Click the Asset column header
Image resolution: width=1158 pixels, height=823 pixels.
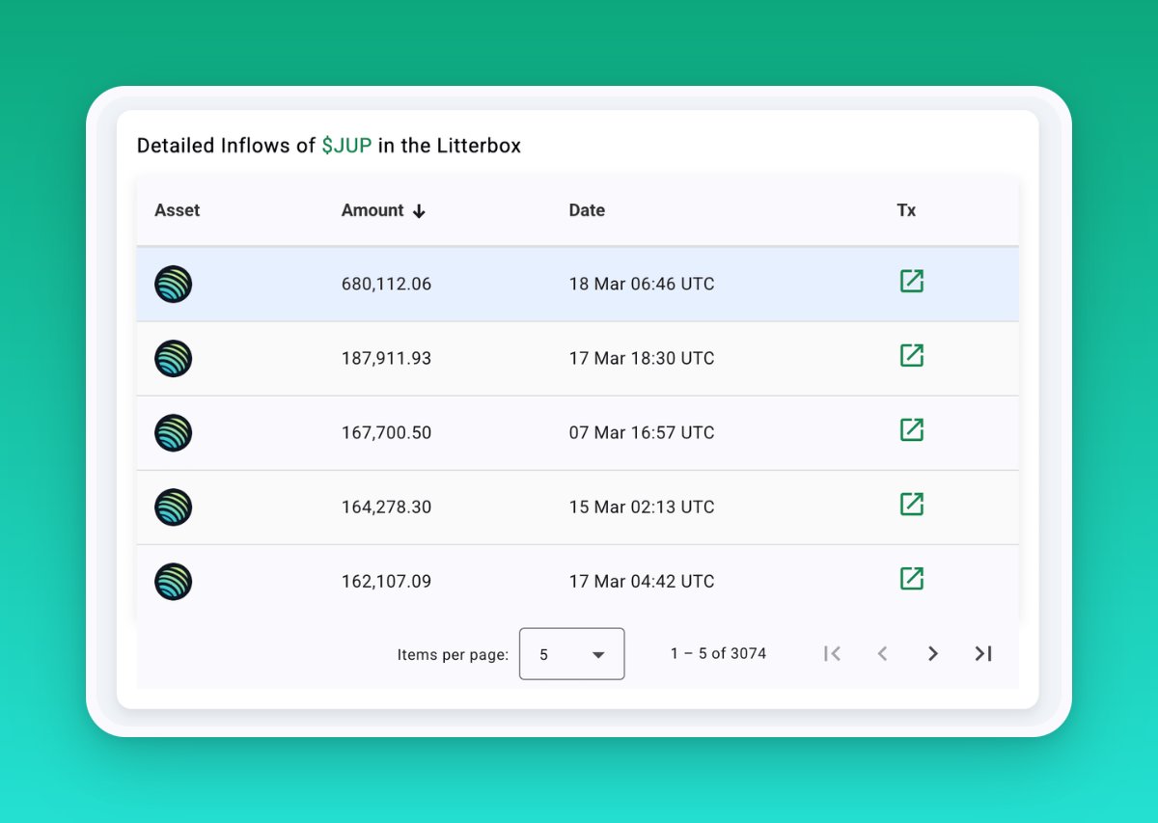pos(178,210)
